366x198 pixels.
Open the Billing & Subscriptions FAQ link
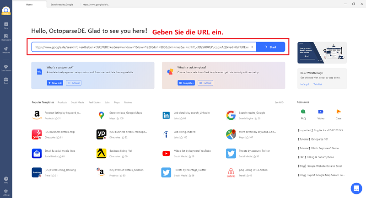[315, 157]
